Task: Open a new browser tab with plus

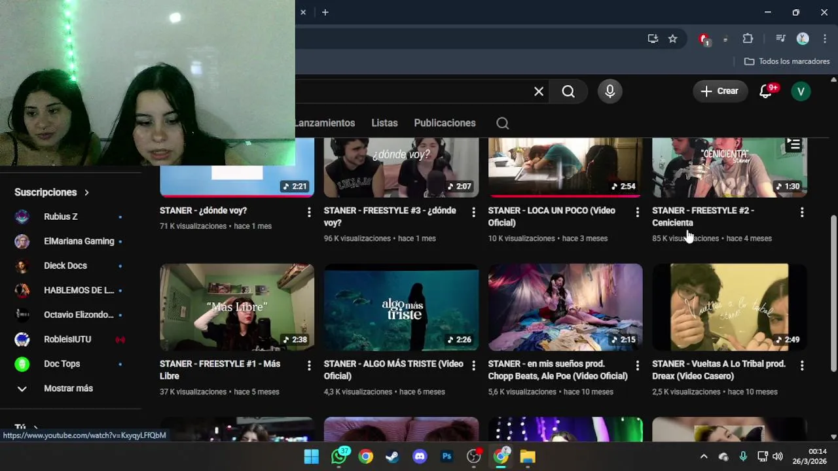Action: click(325, 12)
